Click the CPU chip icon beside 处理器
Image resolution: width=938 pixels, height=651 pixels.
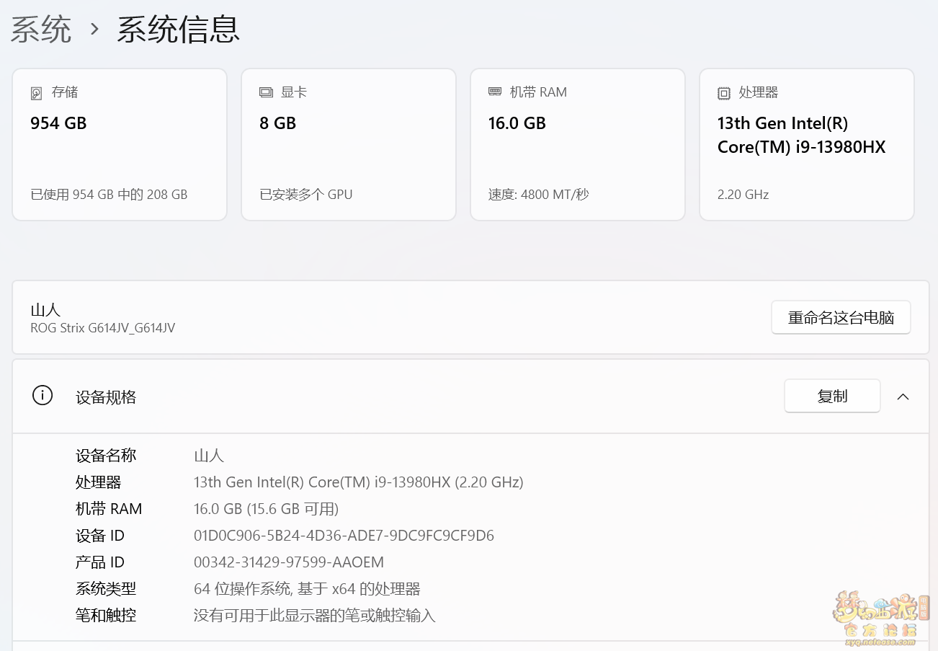pos(724,93)
